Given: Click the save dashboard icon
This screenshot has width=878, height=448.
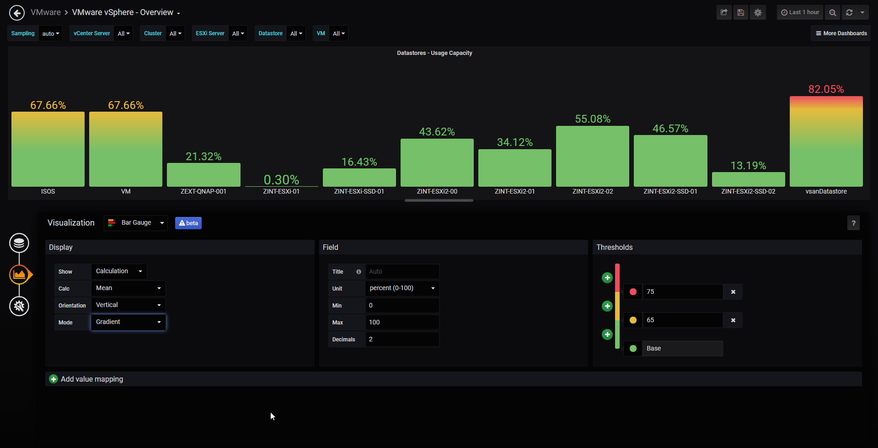Looking at the screenshot, I should coord(741,12).
